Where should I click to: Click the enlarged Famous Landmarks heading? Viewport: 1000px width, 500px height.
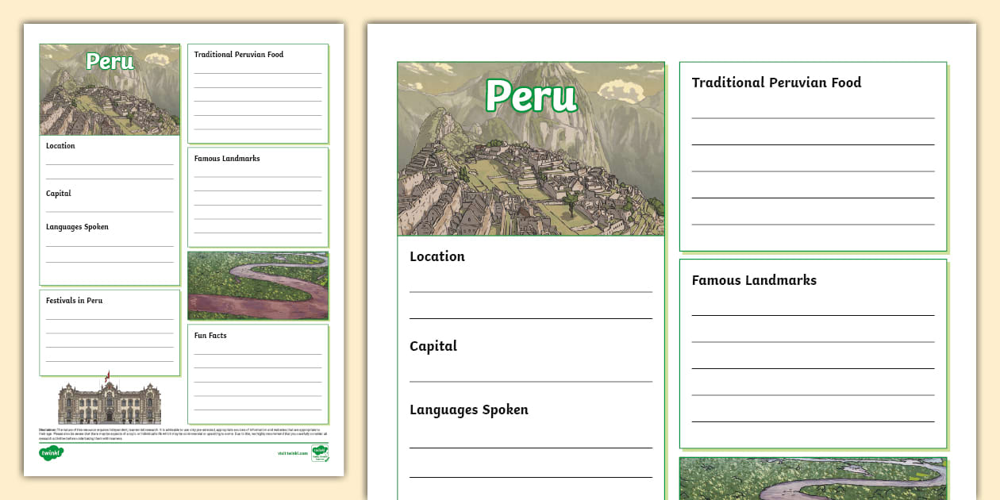(754, 280)
